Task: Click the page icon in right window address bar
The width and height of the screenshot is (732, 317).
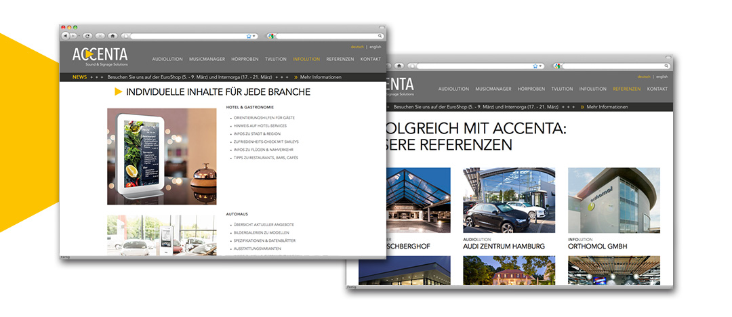Action: click(x=413, y=66)
